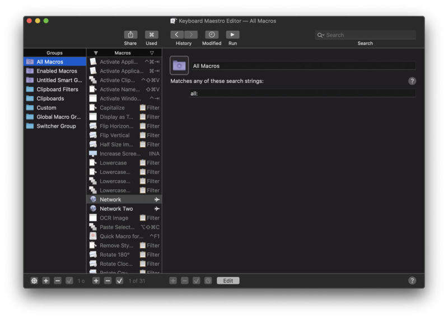Image resolution: width=448 pixels, height=319 pixels.
Task: Click the hollow sort triangle in Macros header
Action: point(152,53)
